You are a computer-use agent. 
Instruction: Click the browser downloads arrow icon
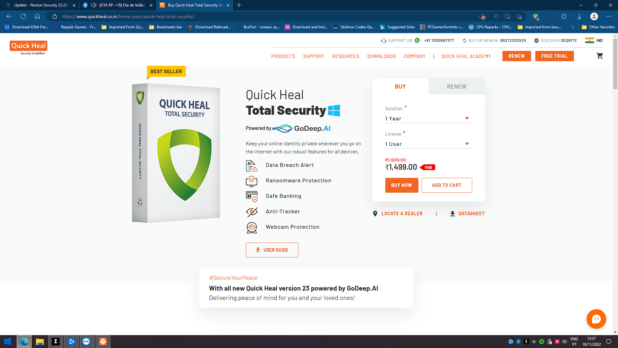[x=579, y=16]
